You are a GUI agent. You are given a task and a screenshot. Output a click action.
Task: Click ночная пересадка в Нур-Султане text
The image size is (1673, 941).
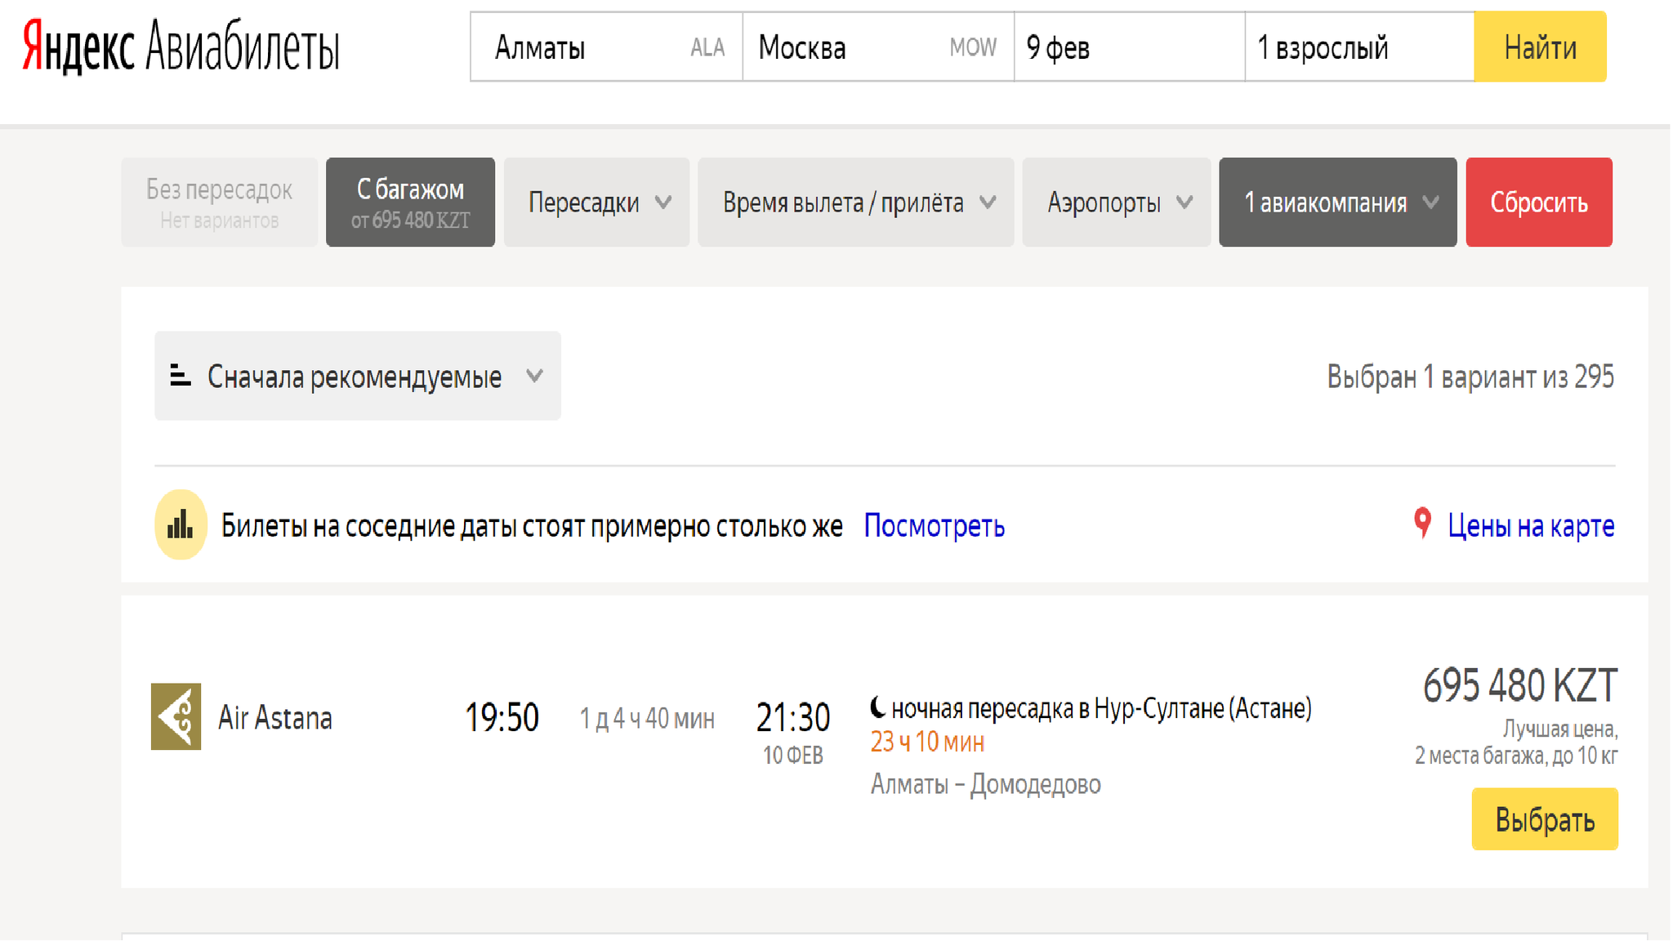(x=1101, y=708)
